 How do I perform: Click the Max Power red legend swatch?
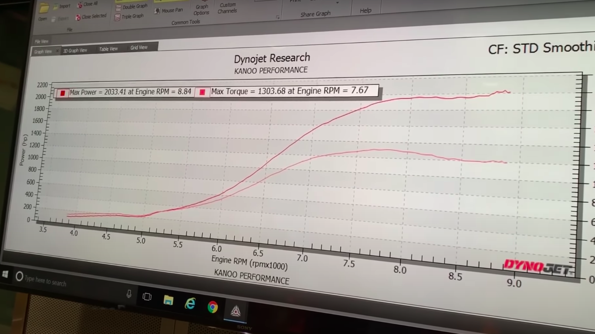coord(63,93)
